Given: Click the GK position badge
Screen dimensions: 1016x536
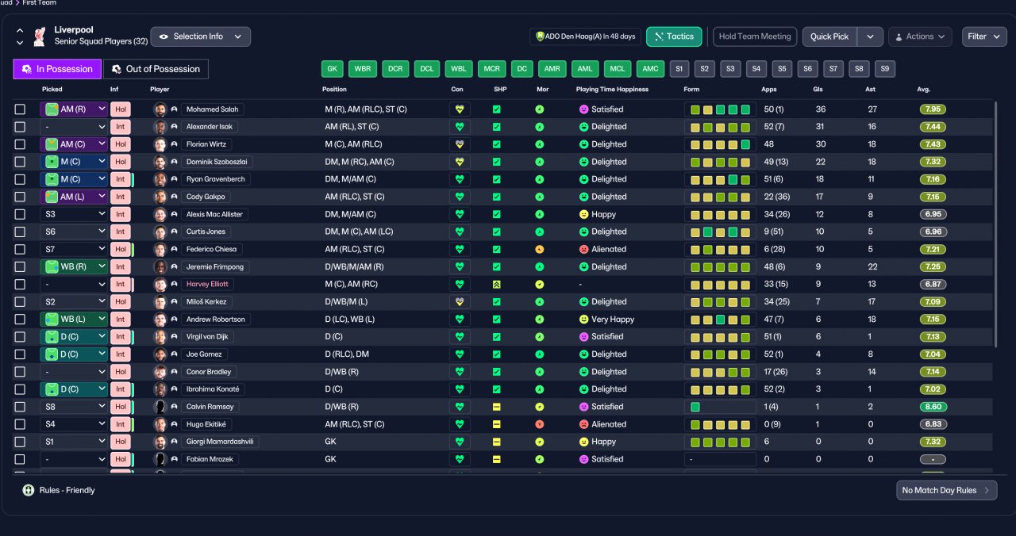Looking at the screenshot, I should (x=333, y=69).
